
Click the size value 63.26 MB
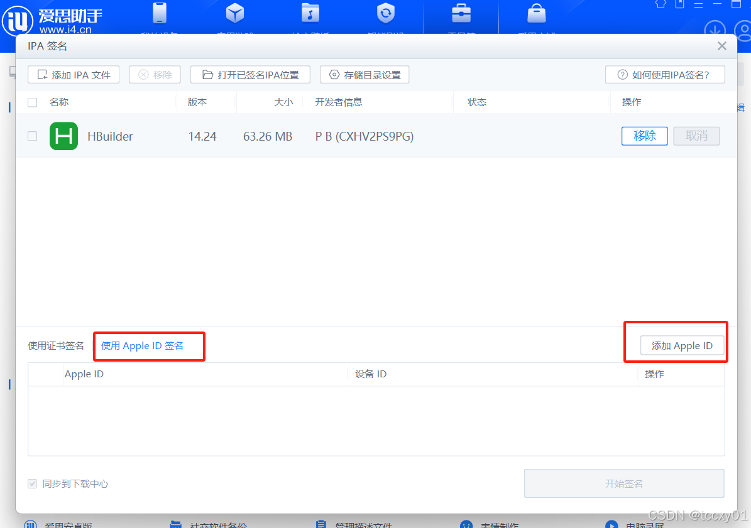click(x=268, y=136)
